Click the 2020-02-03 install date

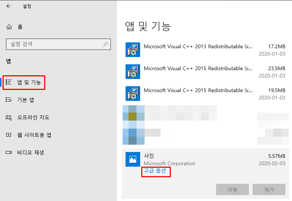(272, 163)
